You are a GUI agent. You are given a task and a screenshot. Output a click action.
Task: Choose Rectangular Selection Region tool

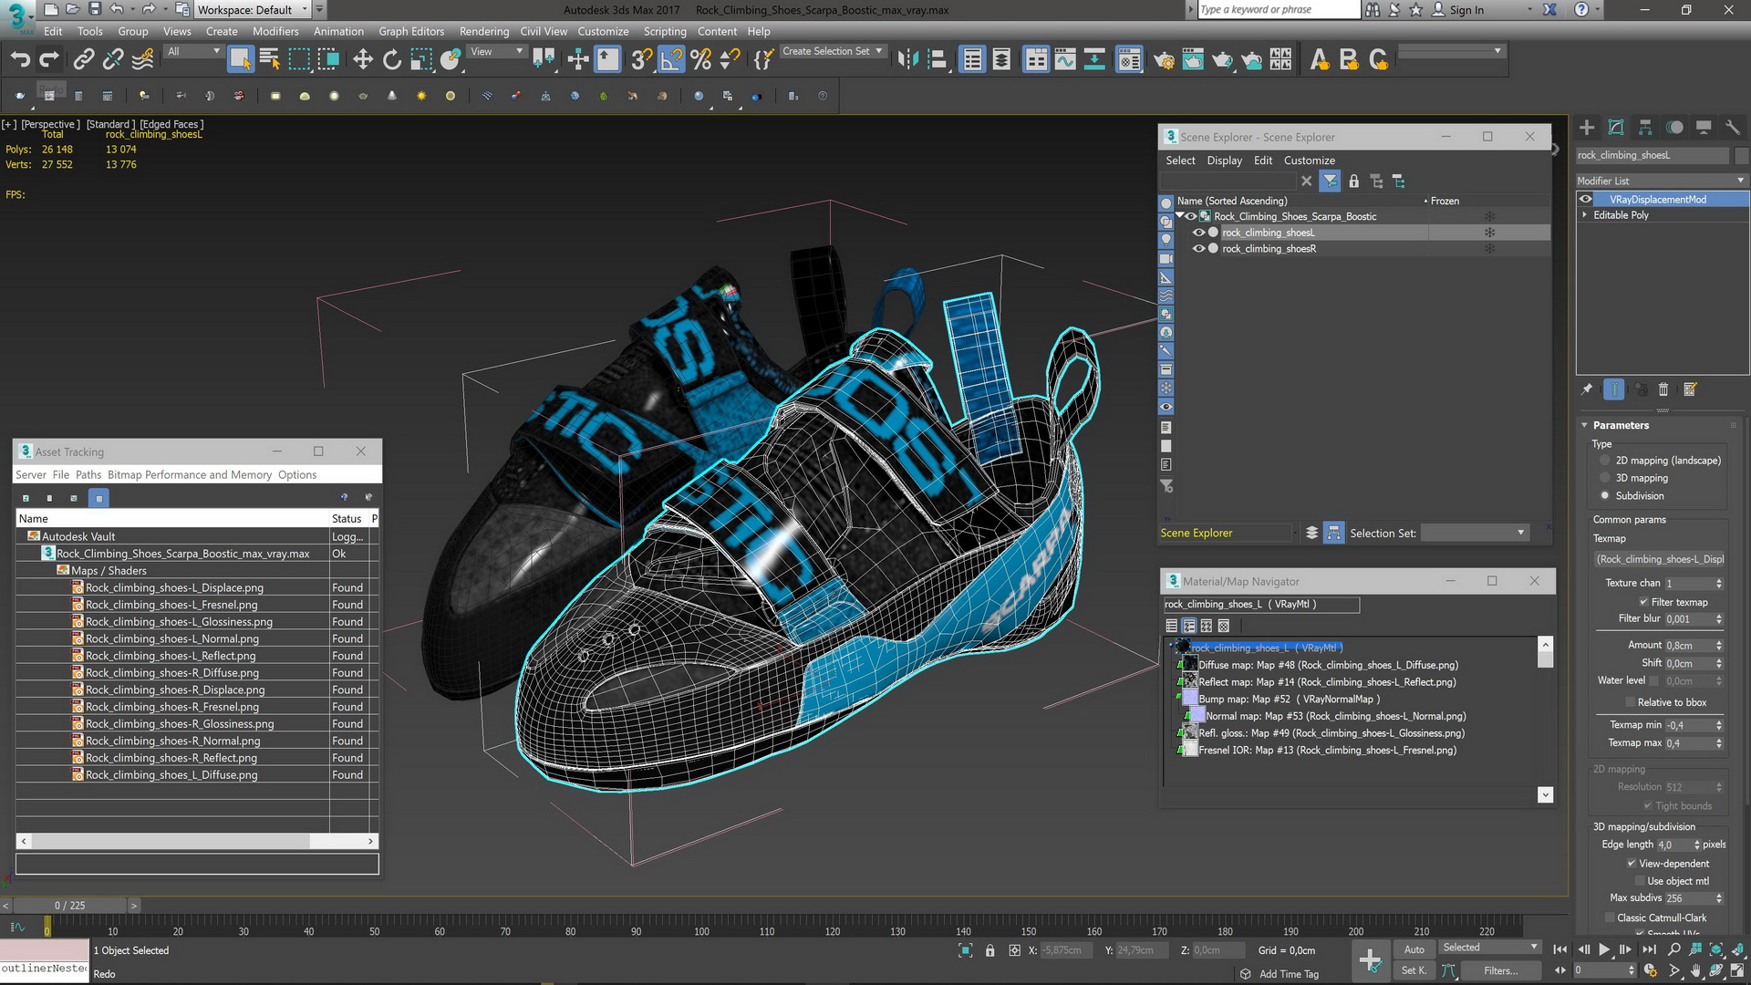click(299, 60)
